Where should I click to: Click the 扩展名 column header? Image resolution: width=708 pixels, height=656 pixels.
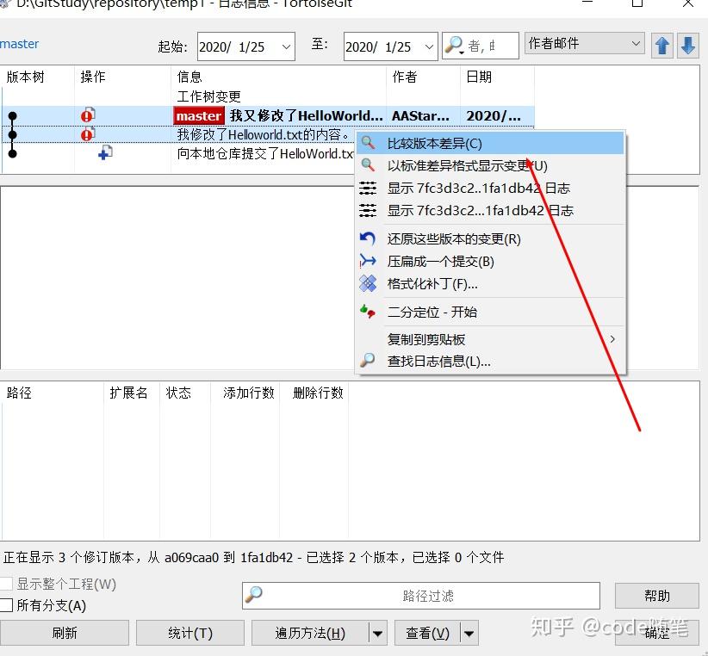click(132, 393)
